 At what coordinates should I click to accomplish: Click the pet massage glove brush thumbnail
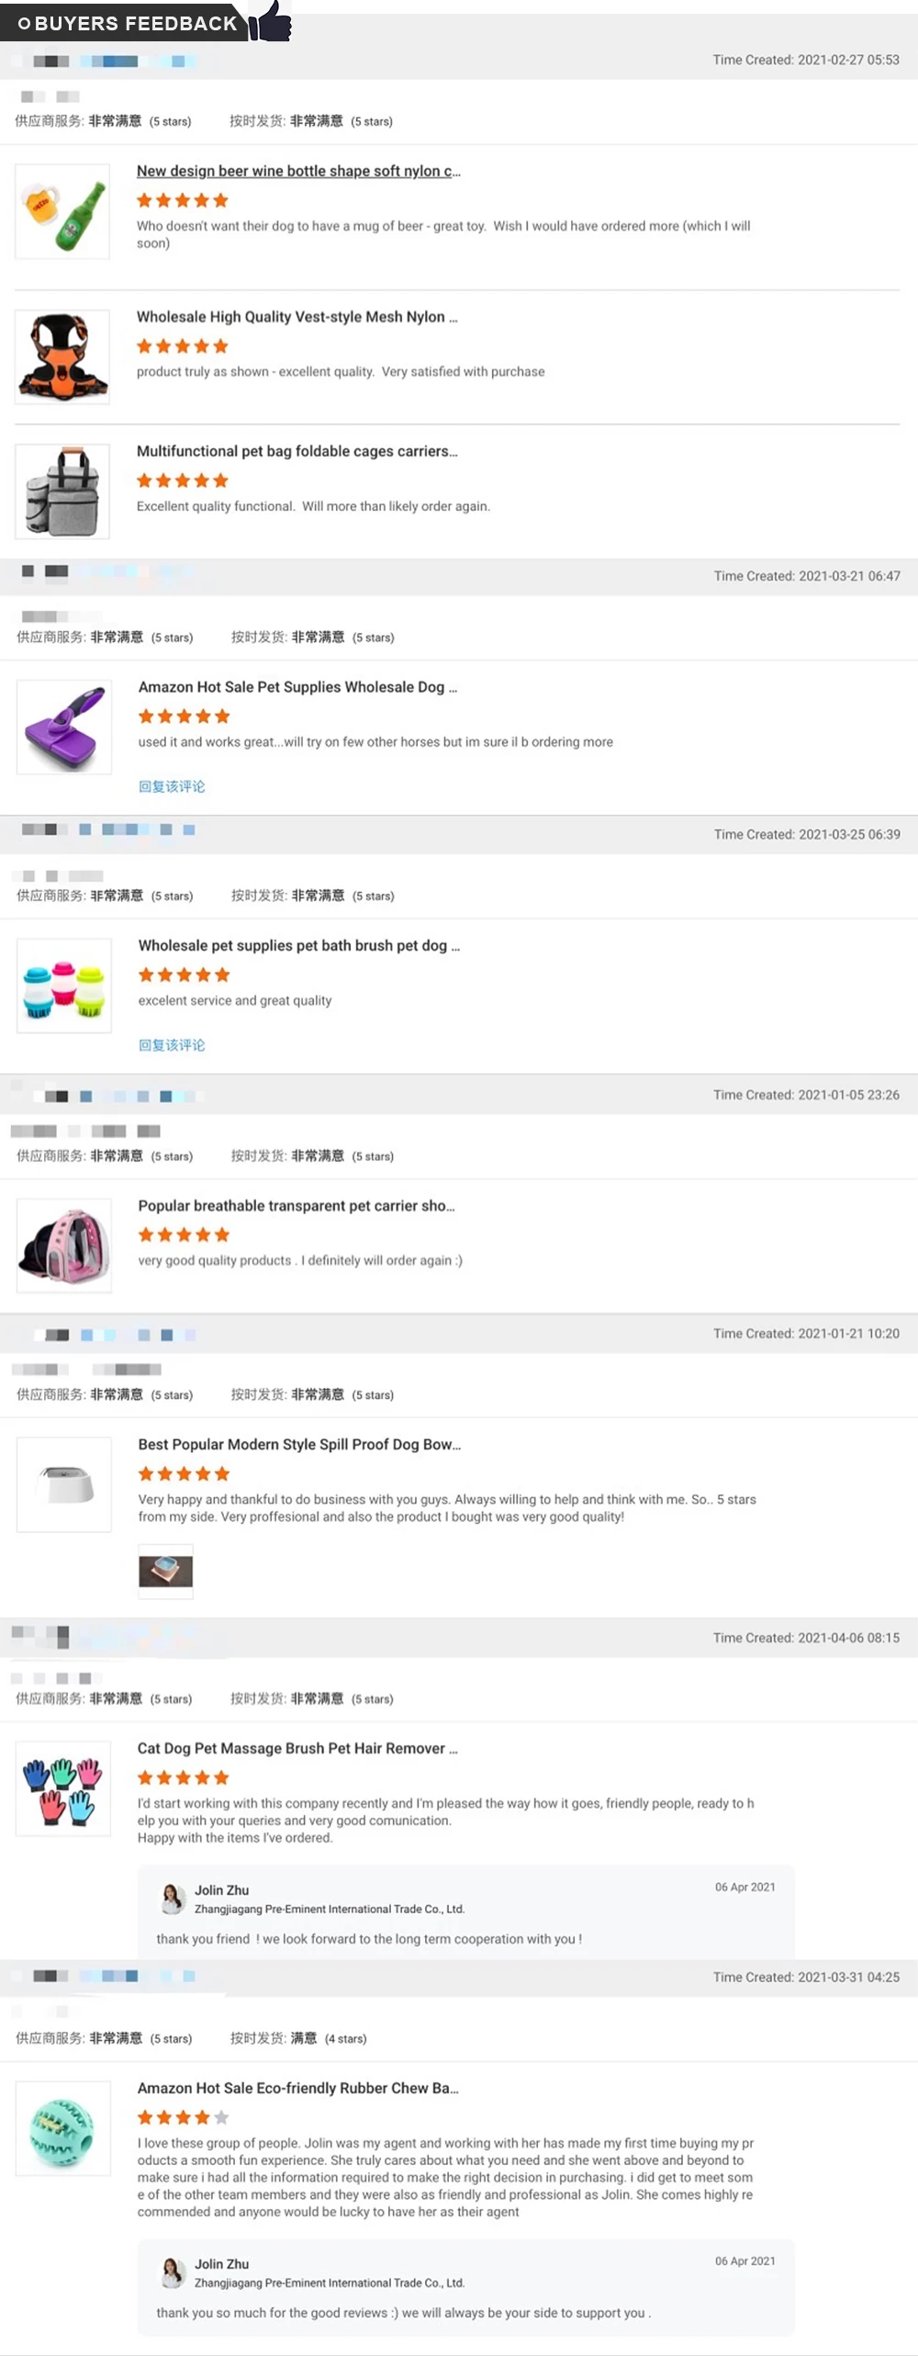pos(63,1788)
